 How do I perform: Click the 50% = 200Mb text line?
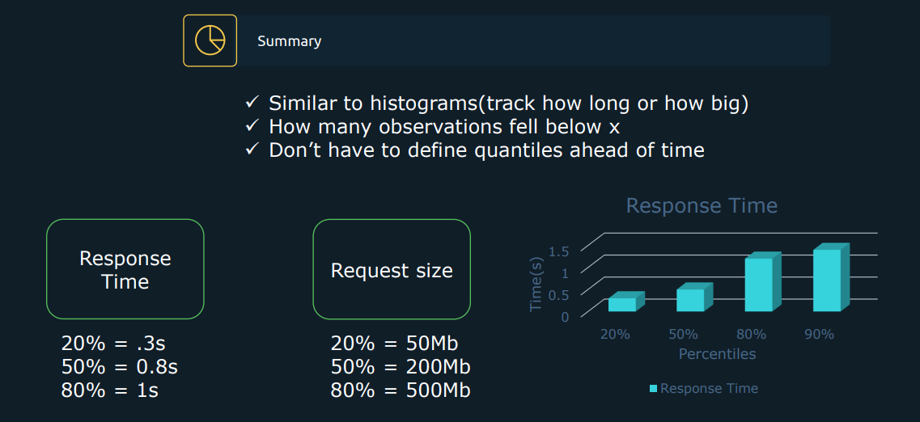[401, 367]
